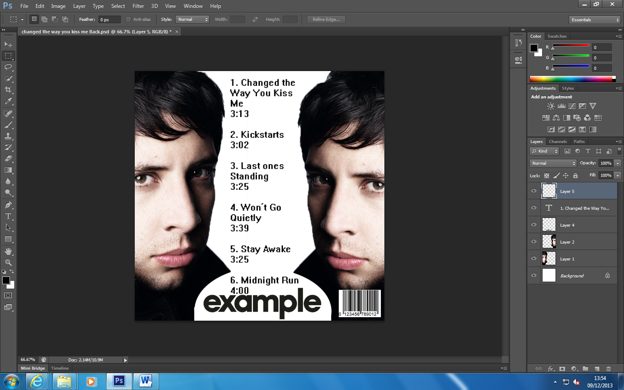Toggle visibility of Layer 2
This screenshot has width=624, height=390.
(x=534, y=241)
